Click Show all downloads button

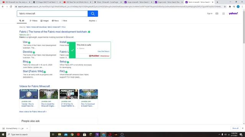coord(235,128)
